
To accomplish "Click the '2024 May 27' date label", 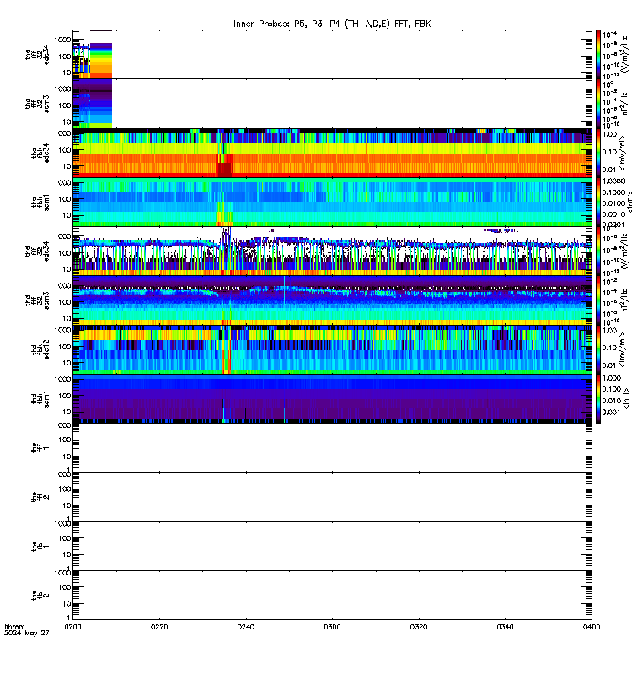I will point(27,634).
